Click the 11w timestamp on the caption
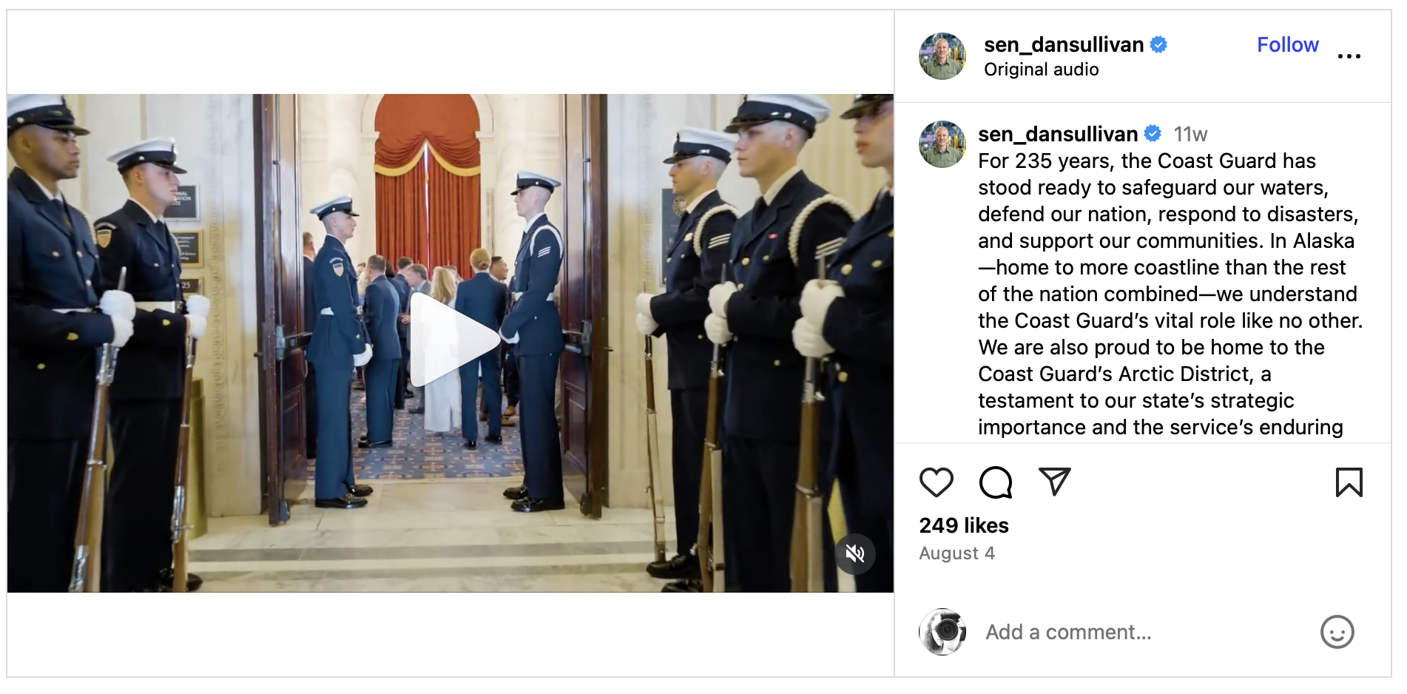Image resolution: width=1407 pixels, height=694 pixels. [1190, 134]
